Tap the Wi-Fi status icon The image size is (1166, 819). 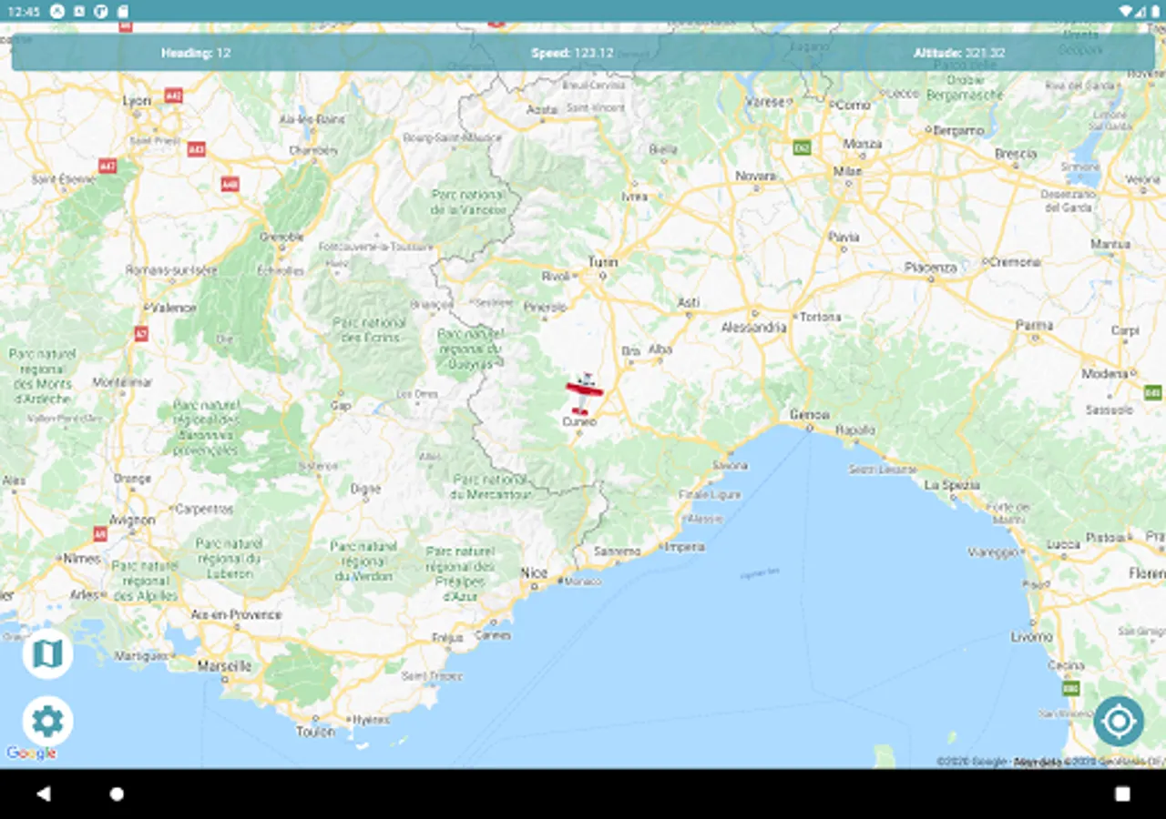(1126, 11)
